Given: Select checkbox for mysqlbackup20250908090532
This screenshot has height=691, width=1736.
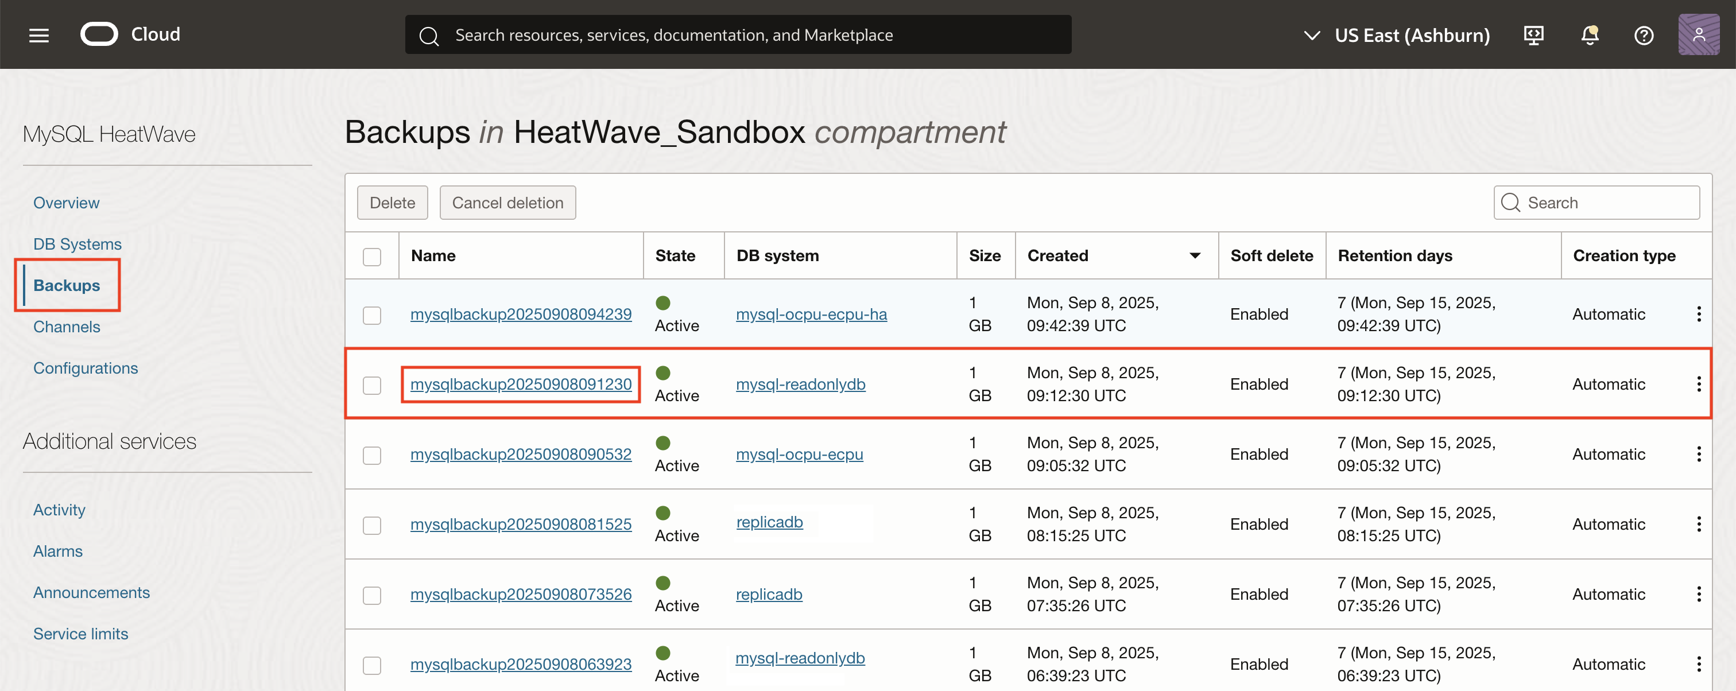Looking at the screenshot, I should pos(372,455).
